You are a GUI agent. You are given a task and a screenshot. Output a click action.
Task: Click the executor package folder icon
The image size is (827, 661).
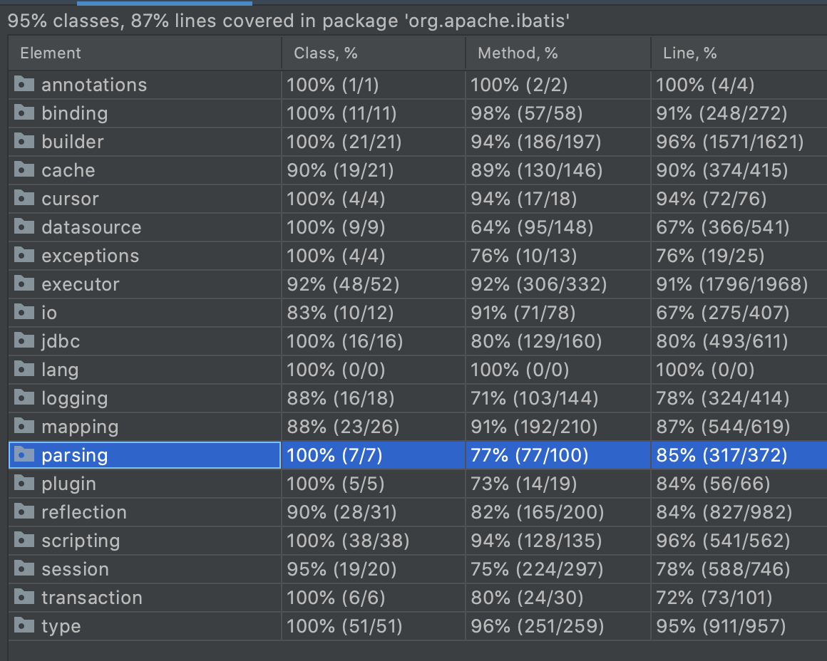(x=24, y=283)
